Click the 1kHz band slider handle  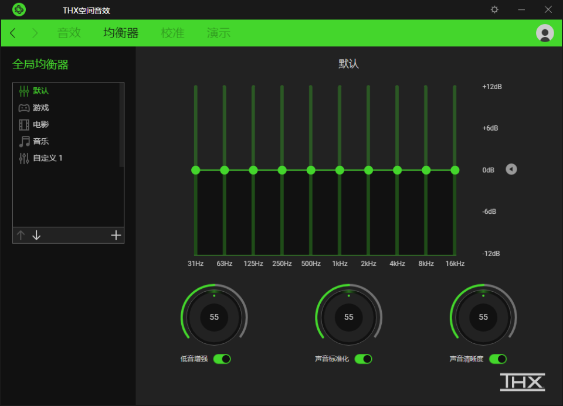tap(340, 170)
